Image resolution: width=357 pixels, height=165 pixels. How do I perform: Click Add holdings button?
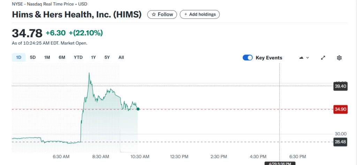199,14
